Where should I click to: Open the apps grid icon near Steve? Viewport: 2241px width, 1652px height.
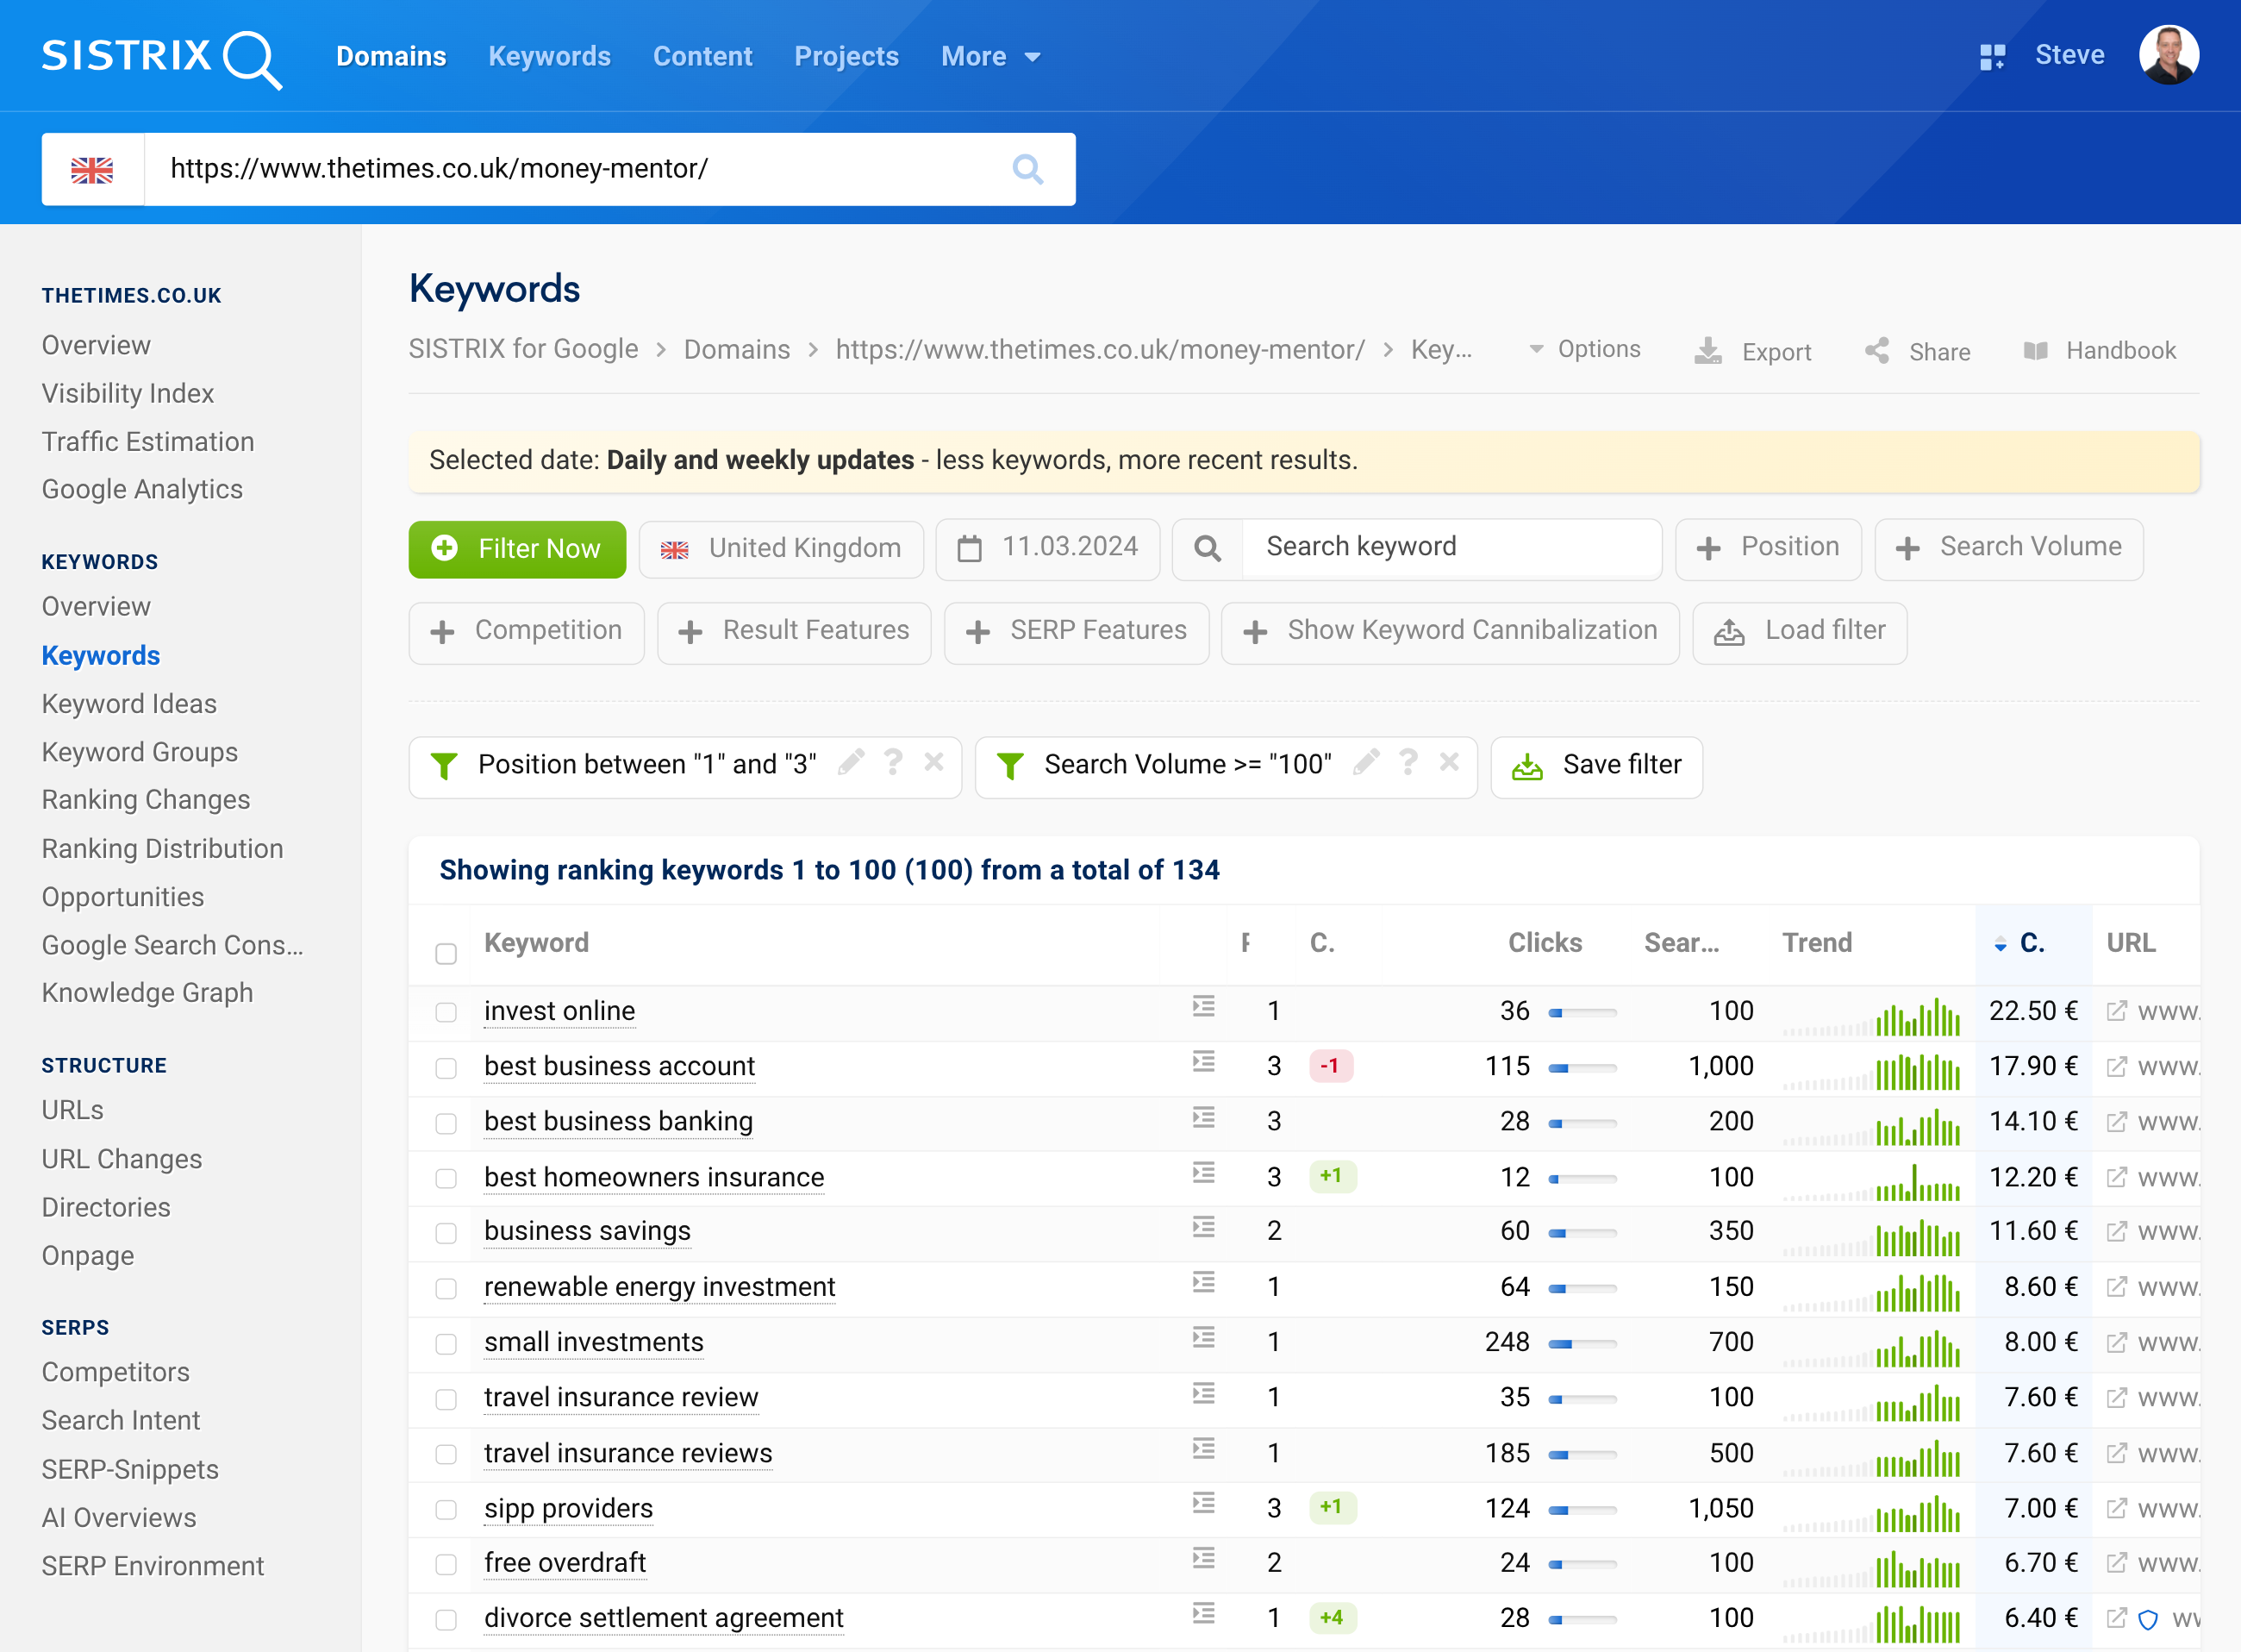coord(1992,56)
